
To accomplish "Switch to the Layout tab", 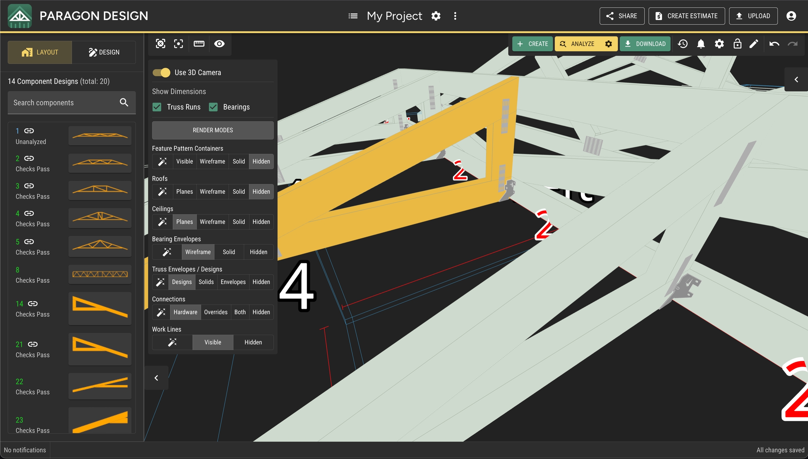I will pos(40,52).
